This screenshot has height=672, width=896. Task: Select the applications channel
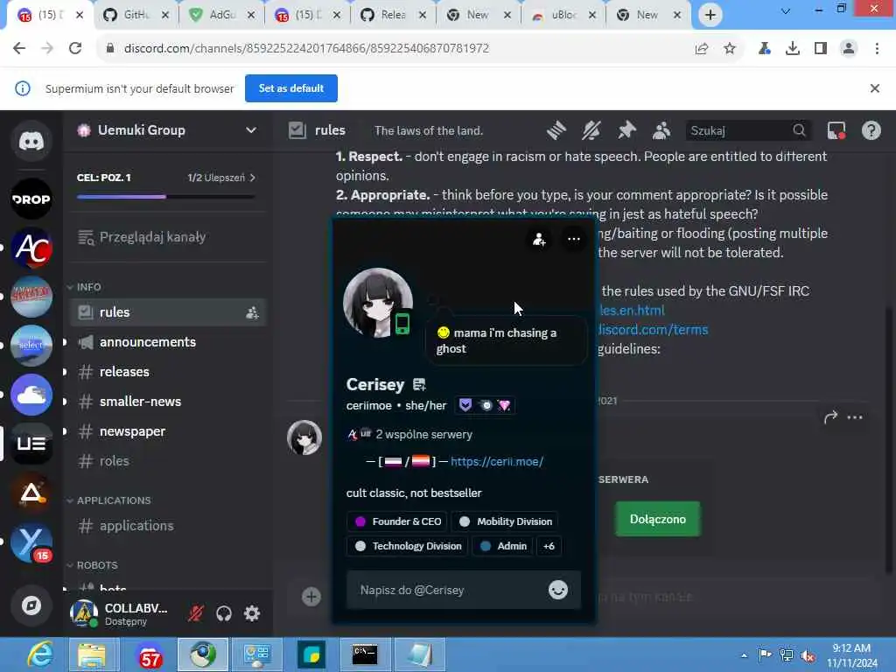169,526
